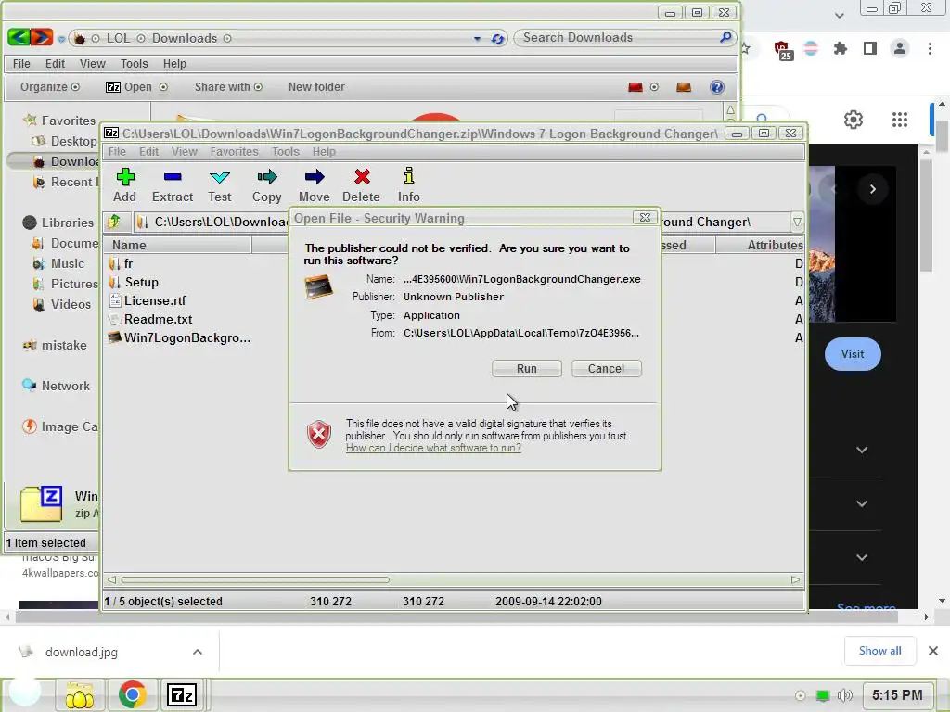Open the download.jpg options caret
Screen dimensions: 950x712
pyautogui.click(x=198, y=652)
